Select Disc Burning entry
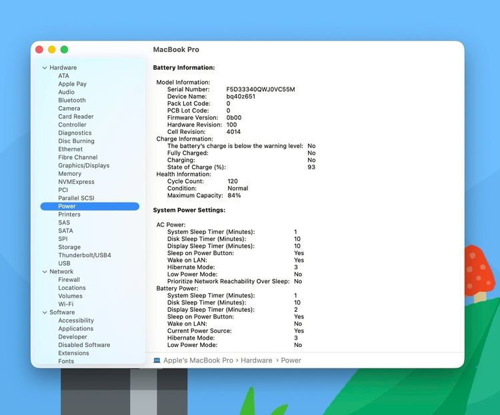The width and height of the screenshot is (500, 415). coord(76,141)
